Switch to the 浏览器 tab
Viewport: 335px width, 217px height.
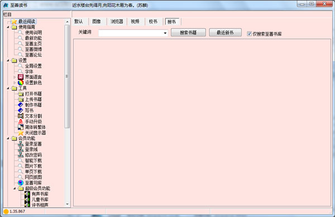(117, 21)
